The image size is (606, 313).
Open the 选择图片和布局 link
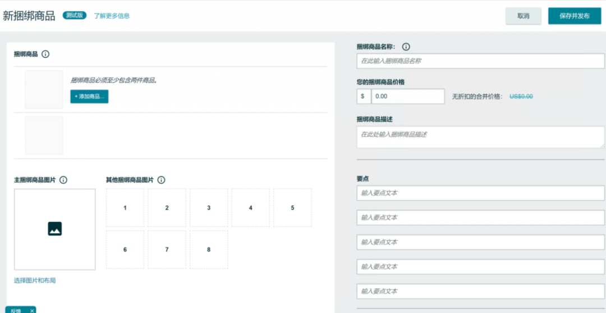click(x=35, y=280)
